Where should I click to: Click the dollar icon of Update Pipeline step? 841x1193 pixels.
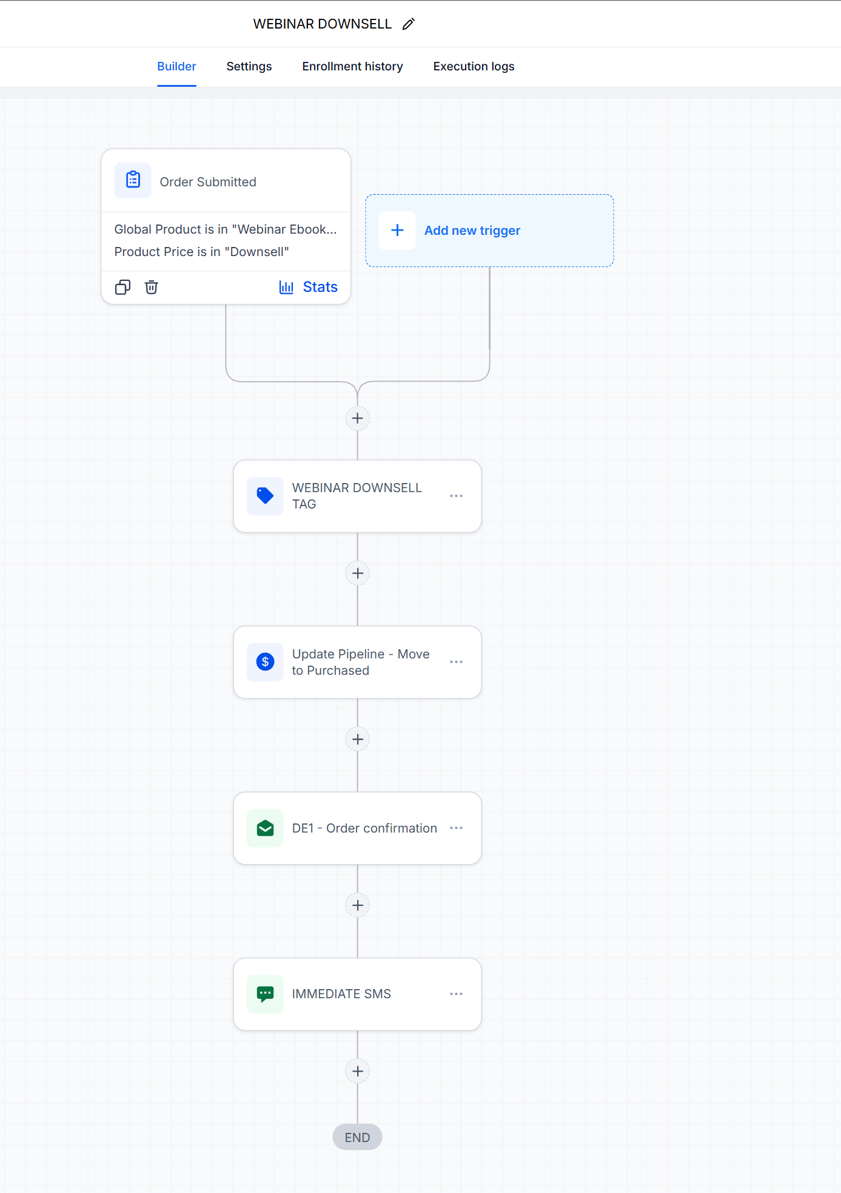click(265, 662)
